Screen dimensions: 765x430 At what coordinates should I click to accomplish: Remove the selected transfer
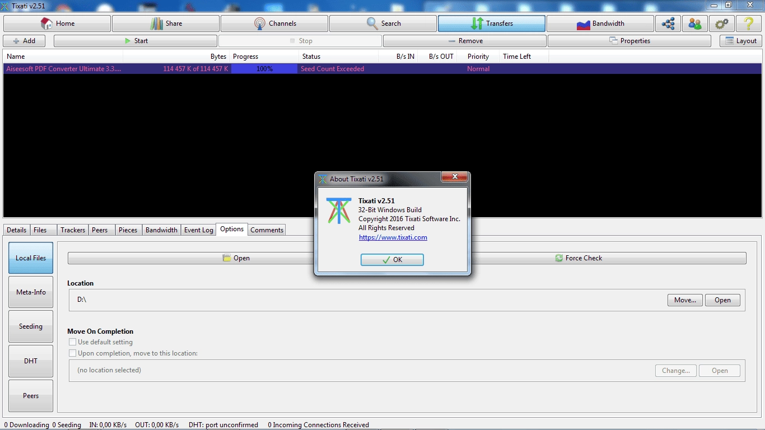pyautogui.click(x=465, y=41)
